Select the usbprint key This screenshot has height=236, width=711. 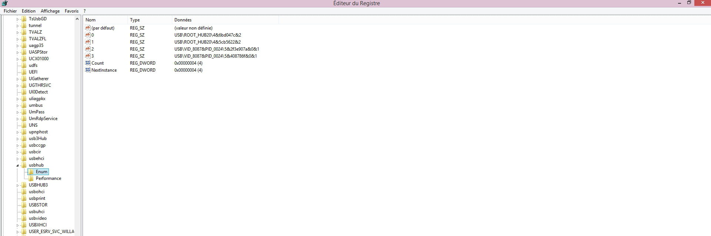[37, 198]
